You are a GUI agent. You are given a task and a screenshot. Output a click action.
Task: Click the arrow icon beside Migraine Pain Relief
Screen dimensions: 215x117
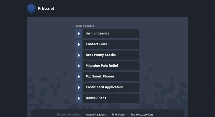tap(79, 66)
